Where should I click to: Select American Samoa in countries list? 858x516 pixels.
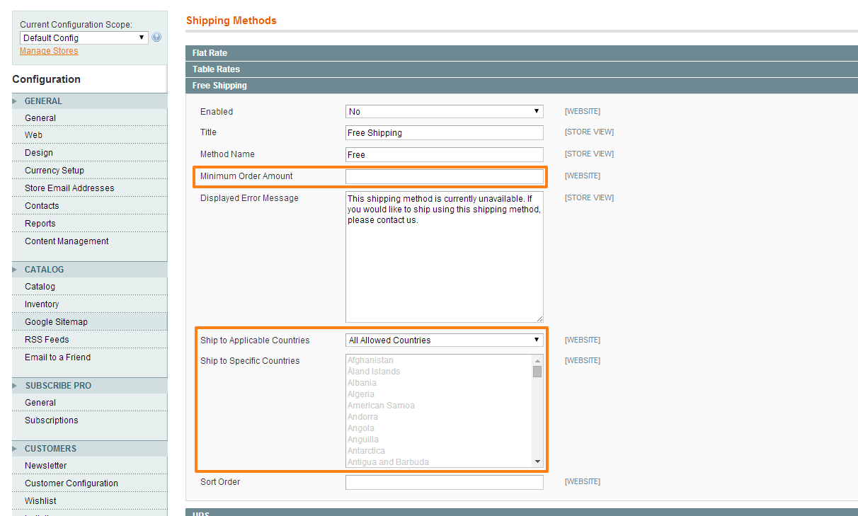coord(381,406)
